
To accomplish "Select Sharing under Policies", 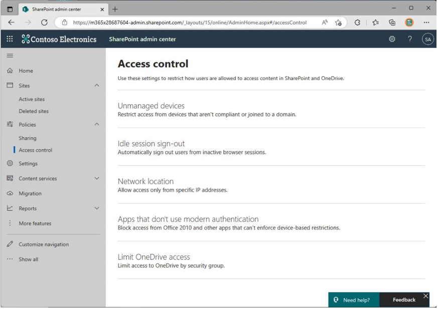I will click(28, 138).
